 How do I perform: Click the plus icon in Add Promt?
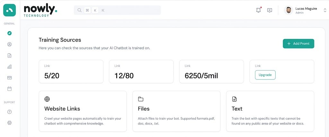(289, 44)
